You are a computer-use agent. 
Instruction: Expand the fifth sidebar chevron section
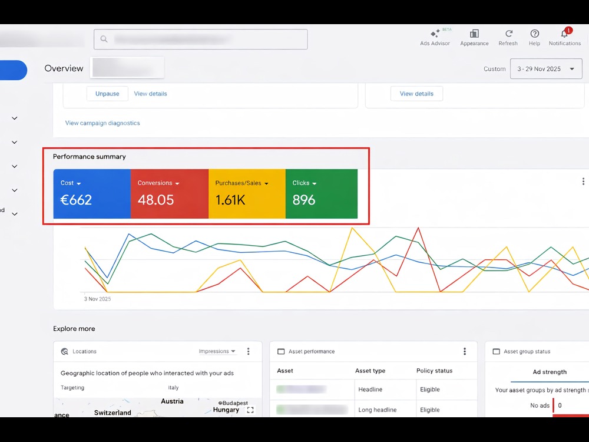point(15,214)
